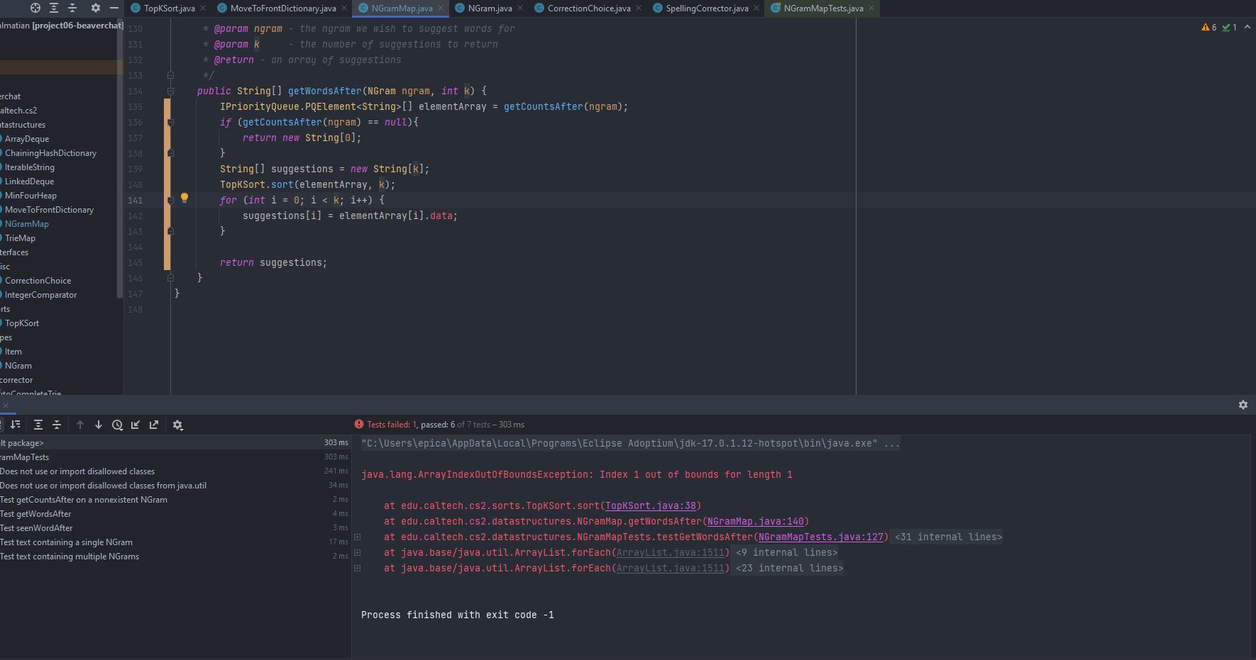Expand the 31 internal lines fold

948,537
